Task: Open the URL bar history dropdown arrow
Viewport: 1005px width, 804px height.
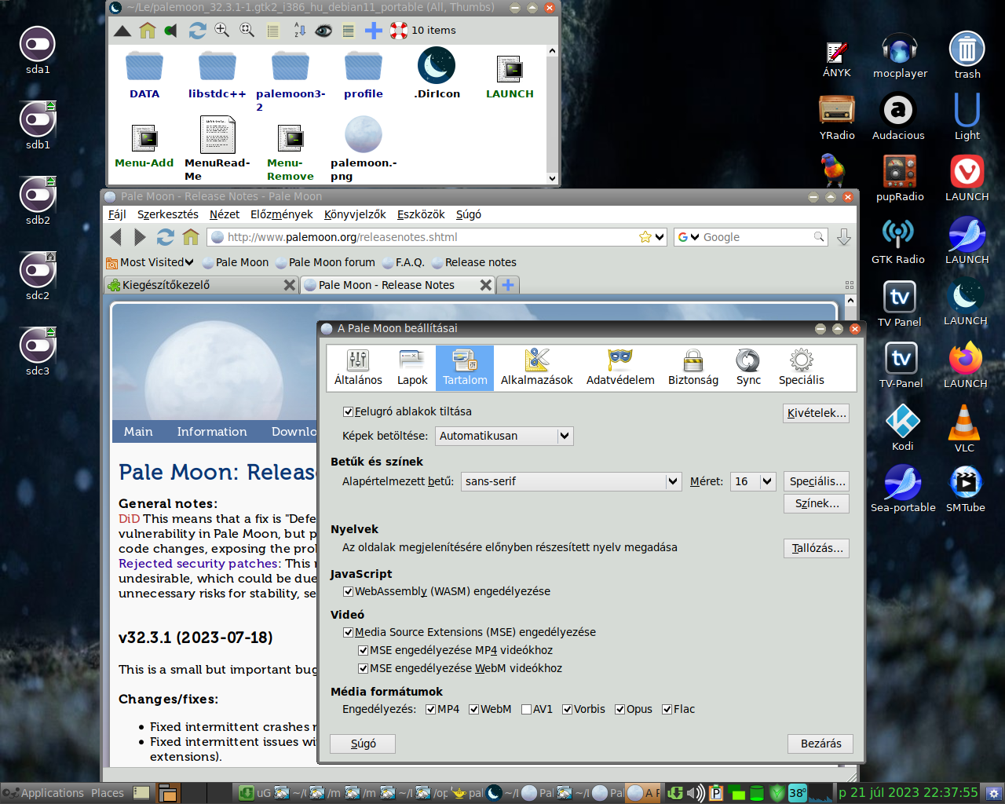Action: (660, 237)
